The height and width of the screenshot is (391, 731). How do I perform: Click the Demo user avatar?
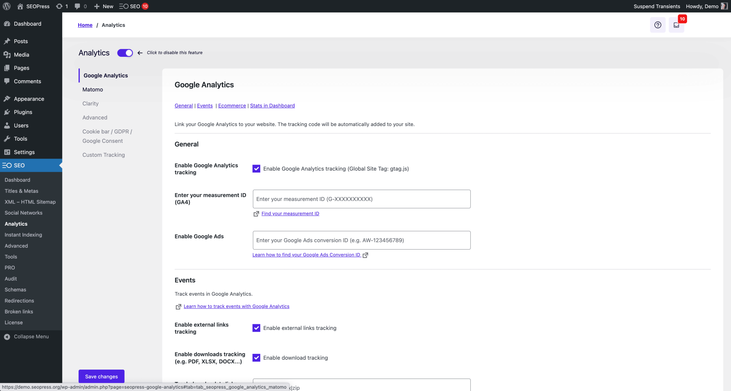click(x=724, y=6)
